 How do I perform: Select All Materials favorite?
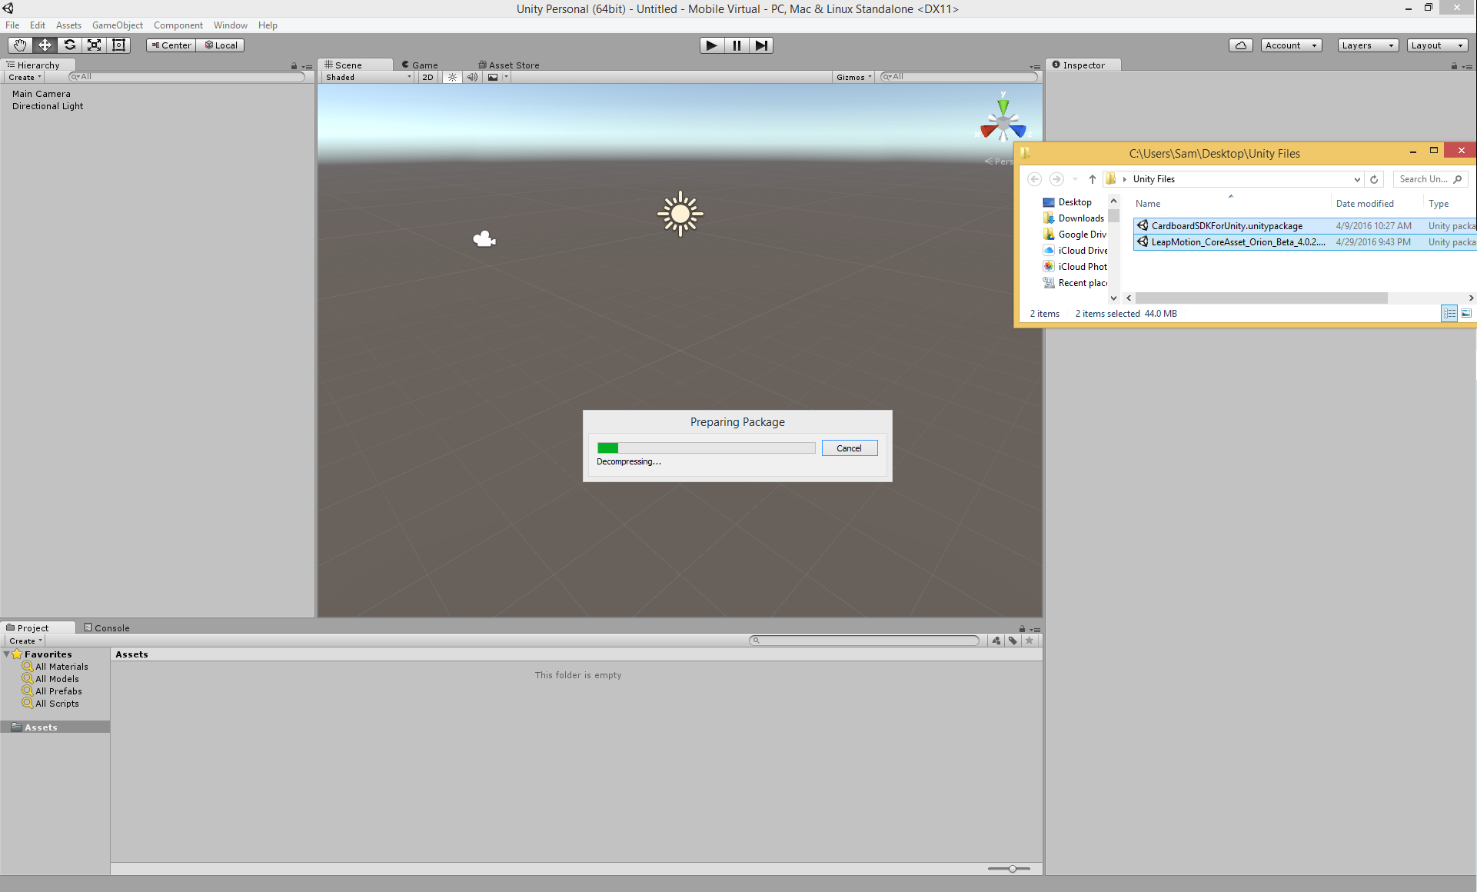pyautogui.click(x=62, y=667)
